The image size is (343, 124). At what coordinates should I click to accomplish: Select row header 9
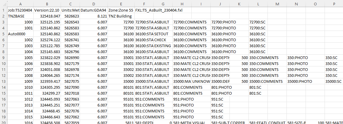click(3, 58)
